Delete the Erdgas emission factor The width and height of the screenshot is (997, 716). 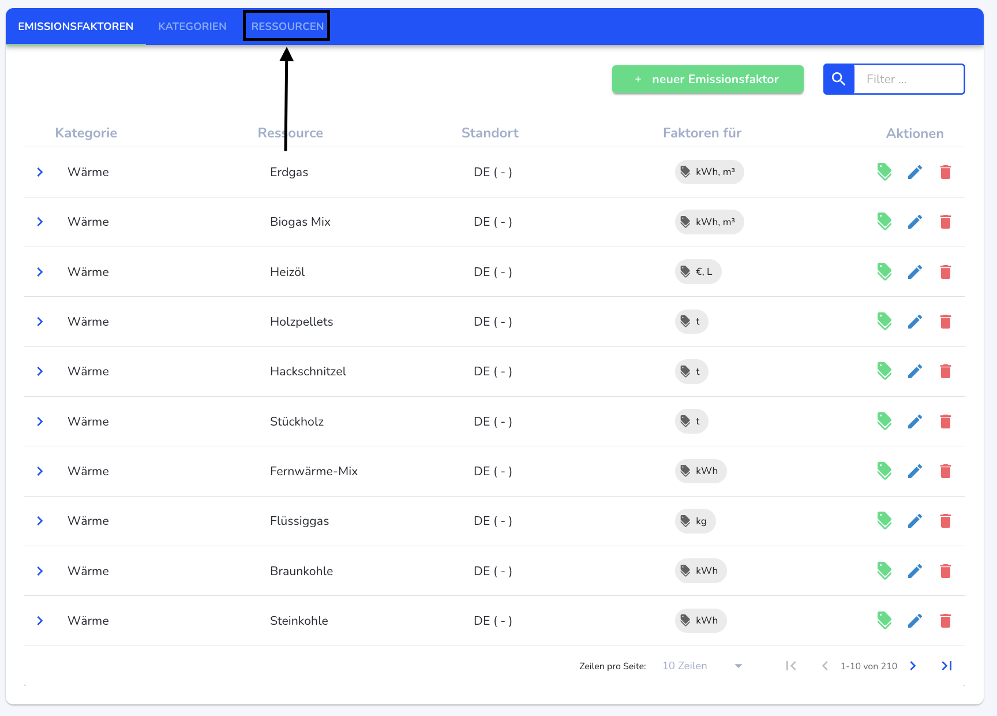click(x=946, y=172)
